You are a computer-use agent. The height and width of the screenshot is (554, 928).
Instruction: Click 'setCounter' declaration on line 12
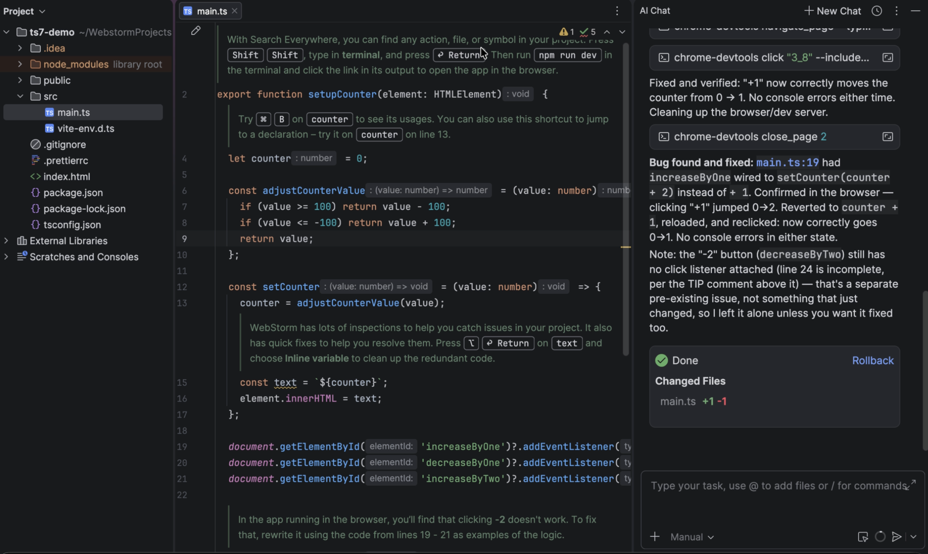tap(291, 287)
